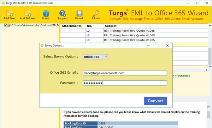The image size is (212, 128).
Task: Select message row number 13
Action: click(x=134, y=35)
